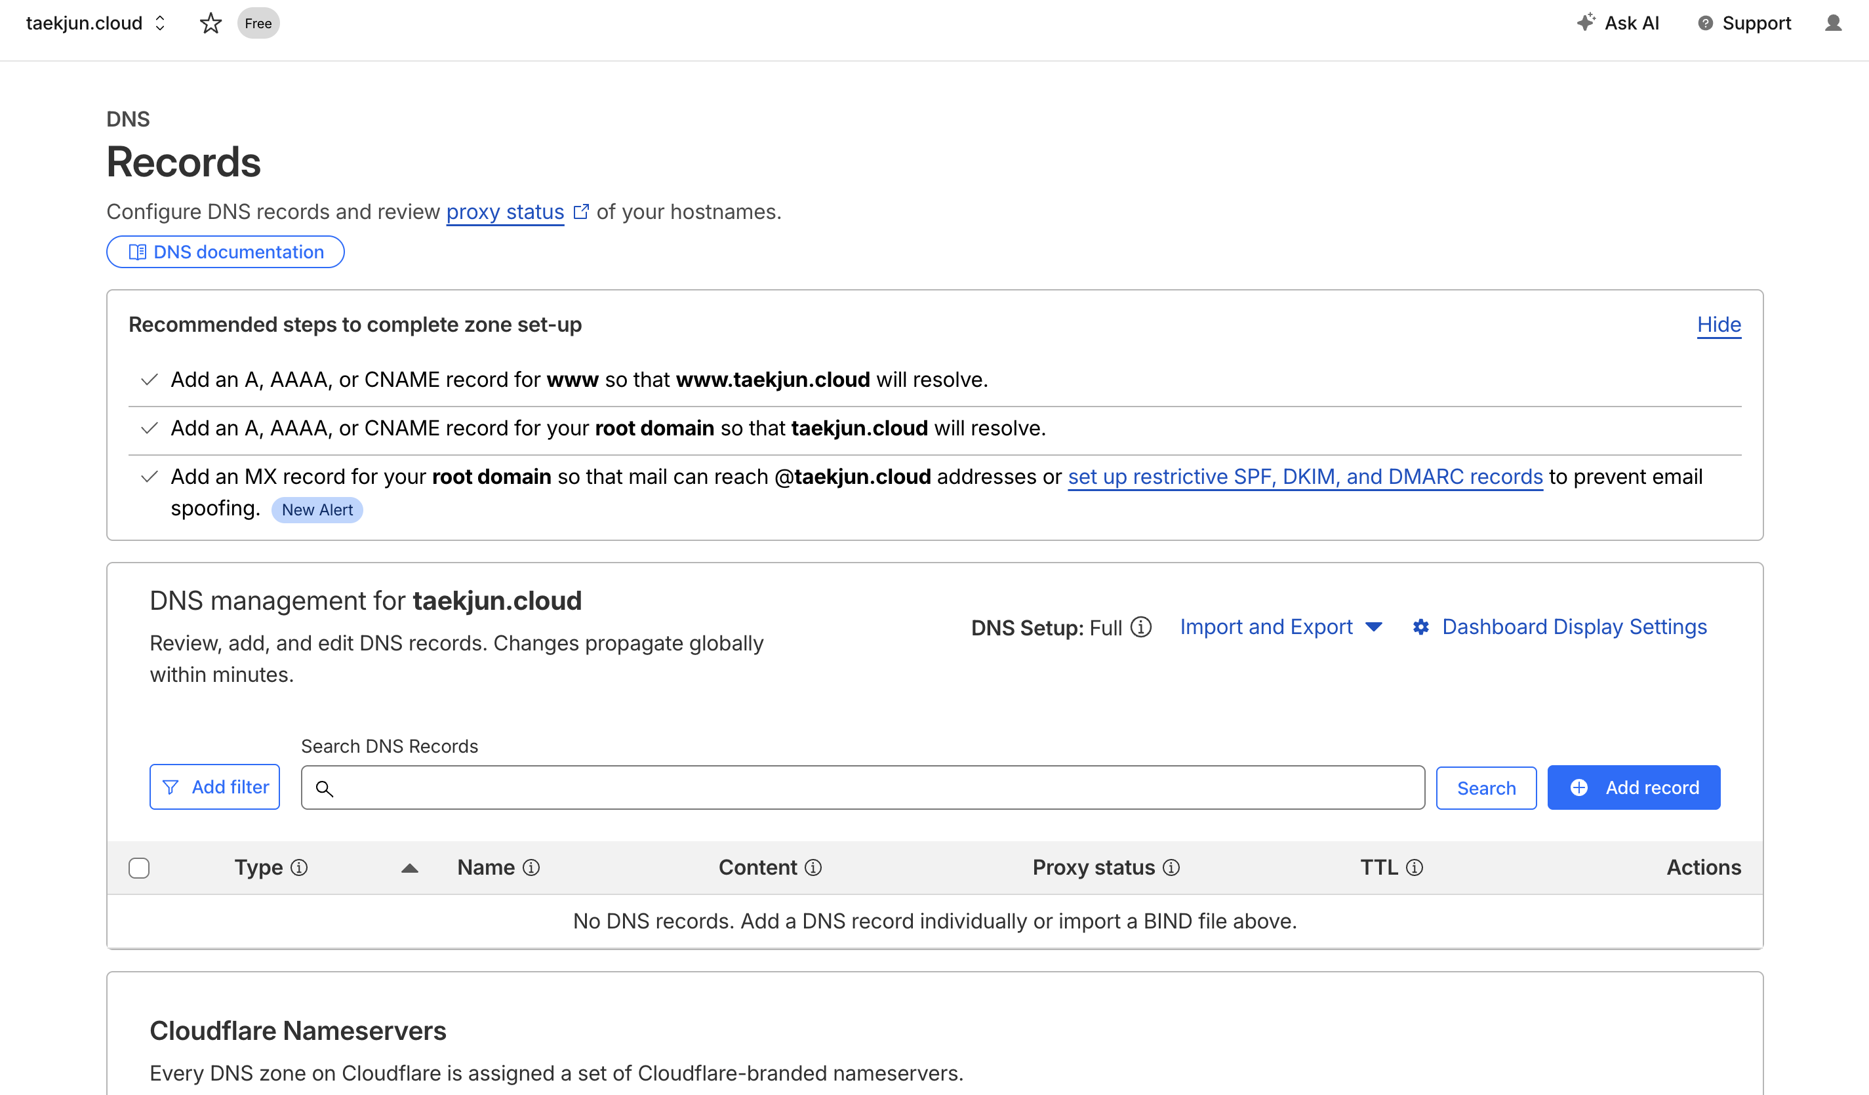Click the plus icon on Add record

[1579, 787]
